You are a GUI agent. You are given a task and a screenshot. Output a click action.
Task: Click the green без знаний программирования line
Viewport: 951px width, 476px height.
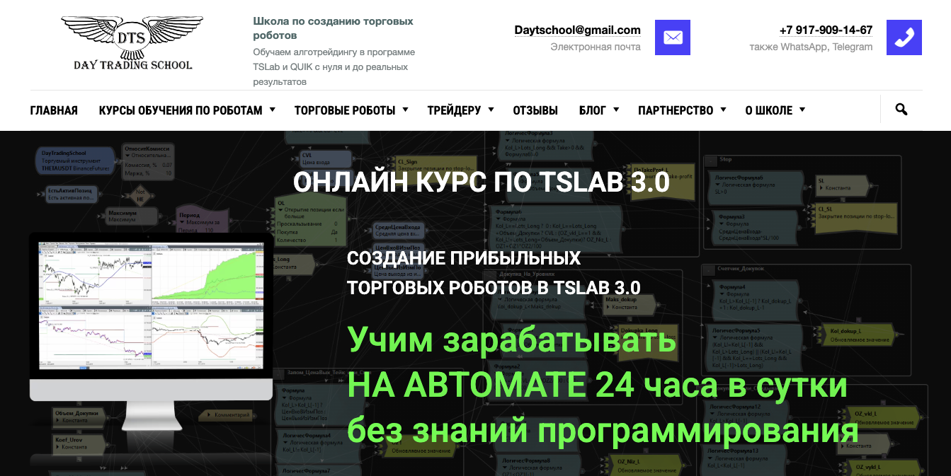pyautogui.click(x=603, y=431)
